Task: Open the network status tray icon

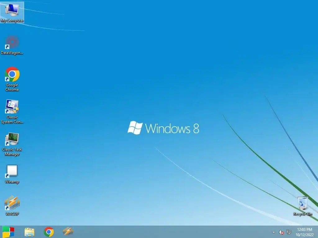Action: pyautogui.click(x=289, y=232)
